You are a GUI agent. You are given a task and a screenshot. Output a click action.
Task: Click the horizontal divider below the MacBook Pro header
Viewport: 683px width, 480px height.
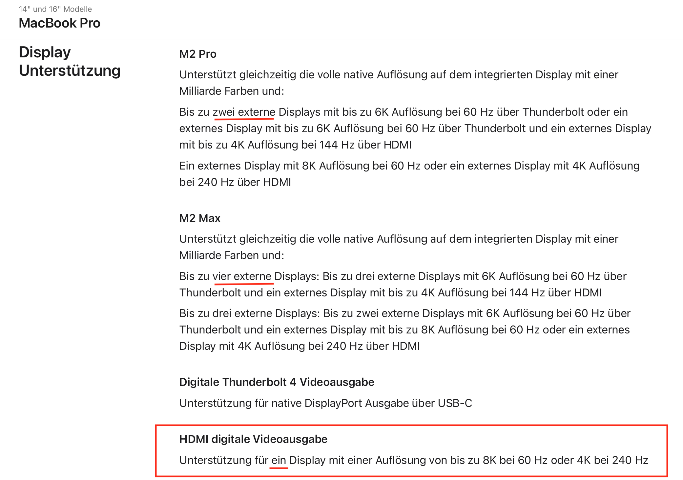[341, 39]
